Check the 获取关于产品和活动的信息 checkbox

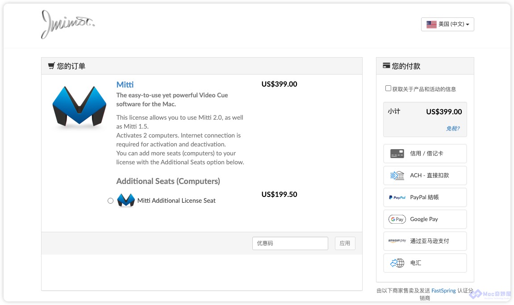388,88
